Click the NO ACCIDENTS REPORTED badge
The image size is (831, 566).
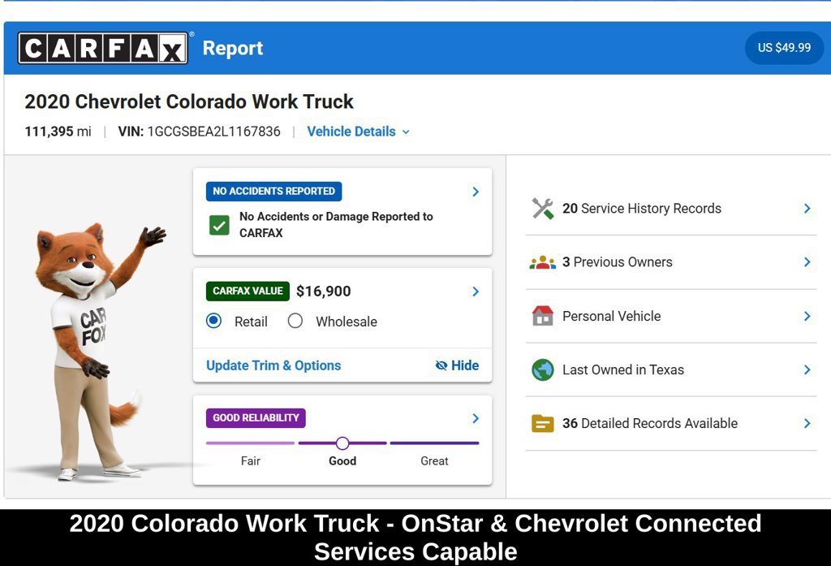[274, 191]
